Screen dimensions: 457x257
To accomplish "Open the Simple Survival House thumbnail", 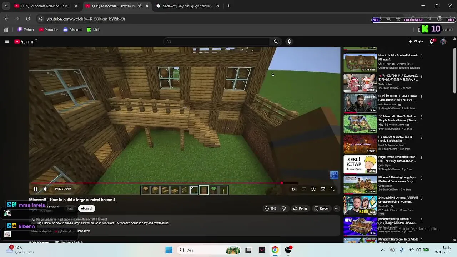I will 360,124.
